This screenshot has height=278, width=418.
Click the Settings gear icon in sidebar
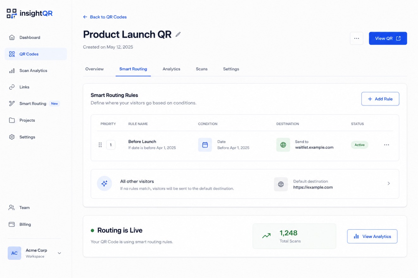click(x=12, y=137)
